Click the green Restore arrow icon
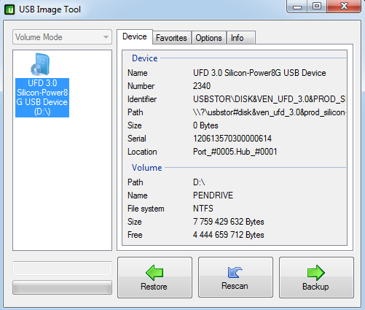This screenshot has width=365, height=310. pyautogui.click(x=154, y=273)
